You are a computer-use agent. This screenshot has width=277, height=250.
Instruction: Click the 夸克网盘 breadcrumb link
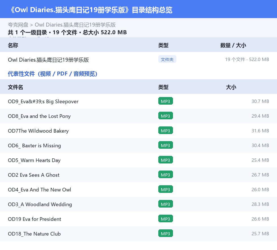(18, 25)
